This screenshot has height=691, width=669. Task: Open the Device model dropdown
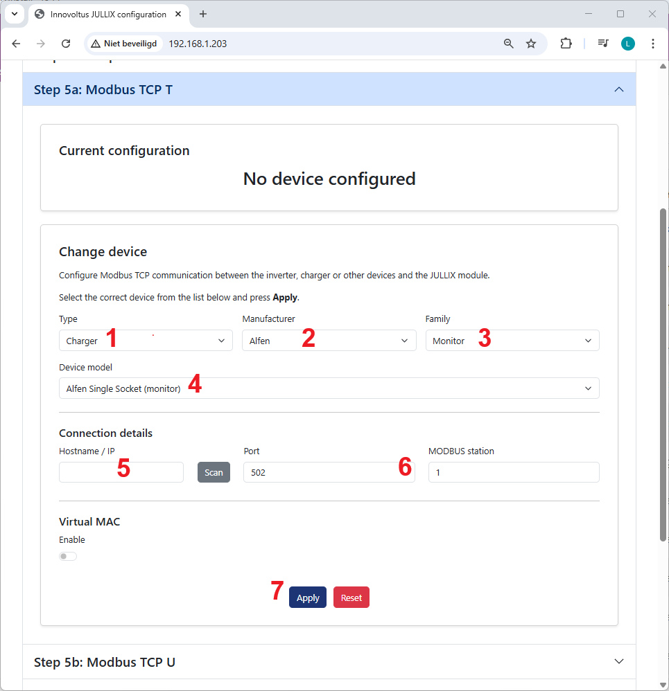pos(329,388)
